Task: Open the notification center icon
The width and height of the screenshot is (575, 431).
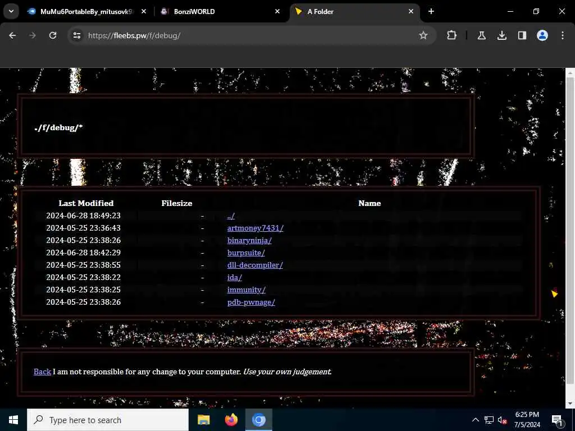Action: (558, 420)
